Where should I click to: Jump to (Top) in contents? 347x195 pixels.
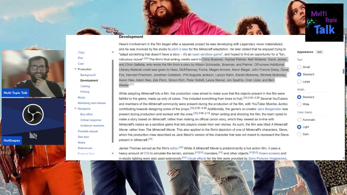click(x=81, y=52)
